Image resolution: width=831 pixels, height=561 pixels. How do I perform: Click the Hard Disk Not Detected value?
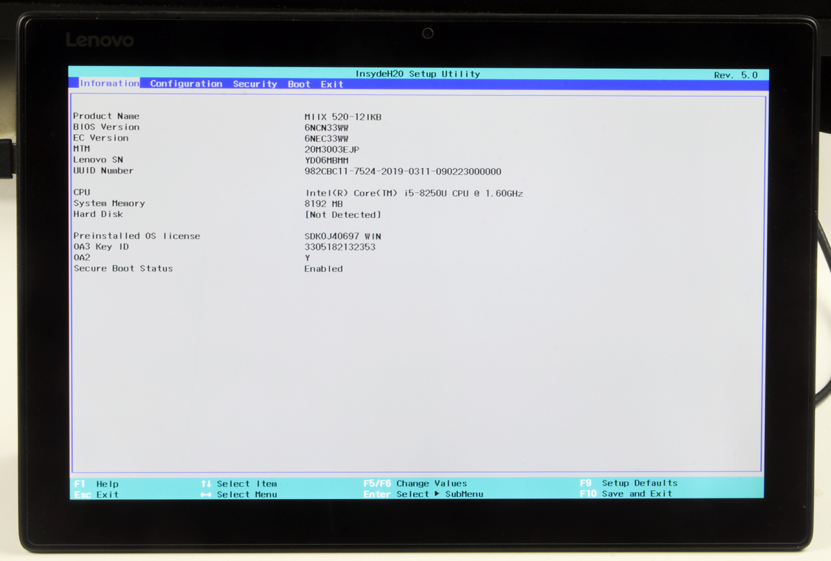(343, 215)
